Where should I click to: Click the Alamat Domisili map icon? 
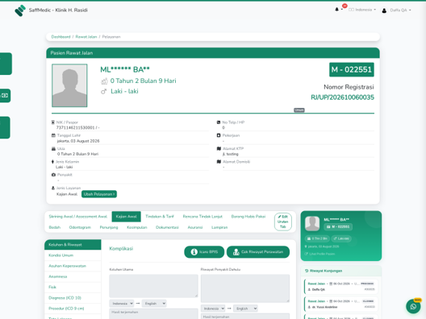click(219, 162)
